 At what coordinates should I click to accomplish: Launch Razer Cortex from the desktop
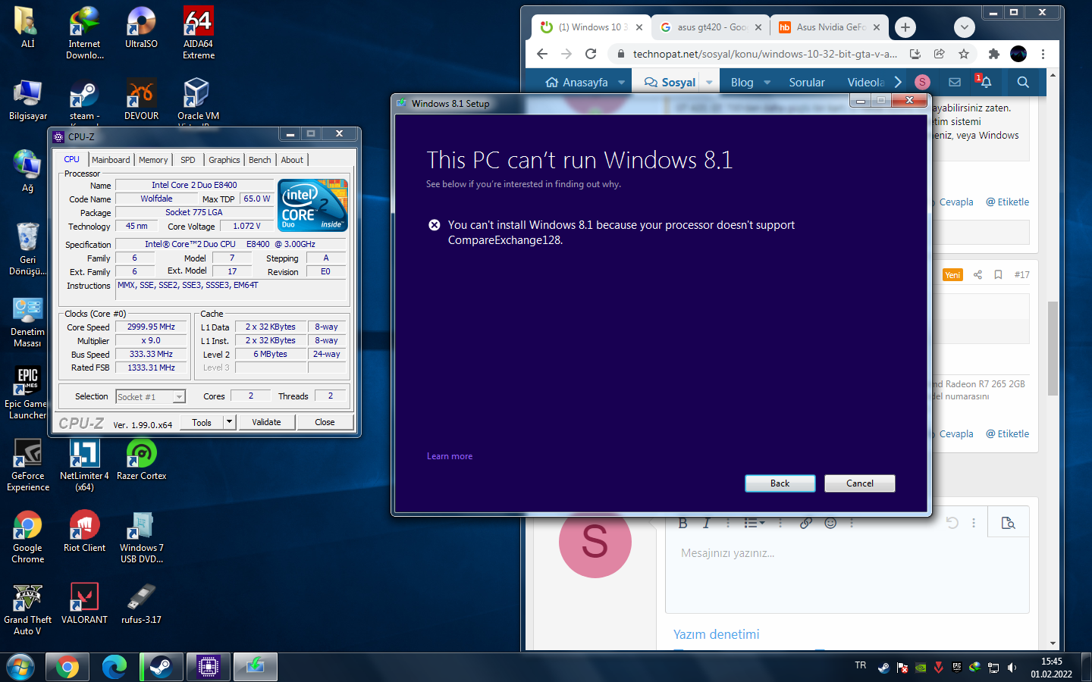click(142, 460)
